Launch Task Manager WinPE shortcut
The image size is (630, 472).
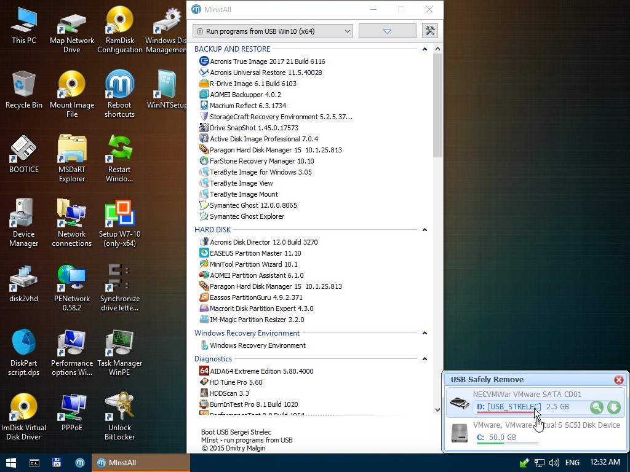[120, 353]
